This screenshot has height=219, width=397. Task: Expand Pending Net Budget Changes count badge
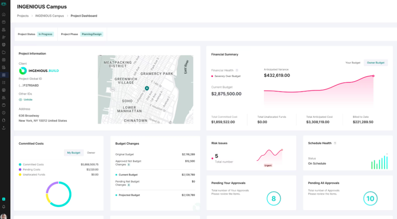pyautogui.click(x=129, y=185)
